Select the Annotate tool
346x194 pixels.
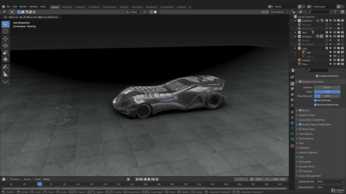click(5, 67)
